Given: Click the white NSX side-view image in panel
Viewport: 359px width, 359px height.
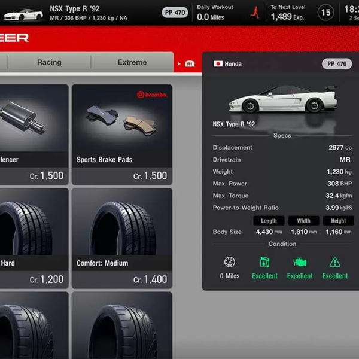Looking at the screenshot, I should pos(283,99).
